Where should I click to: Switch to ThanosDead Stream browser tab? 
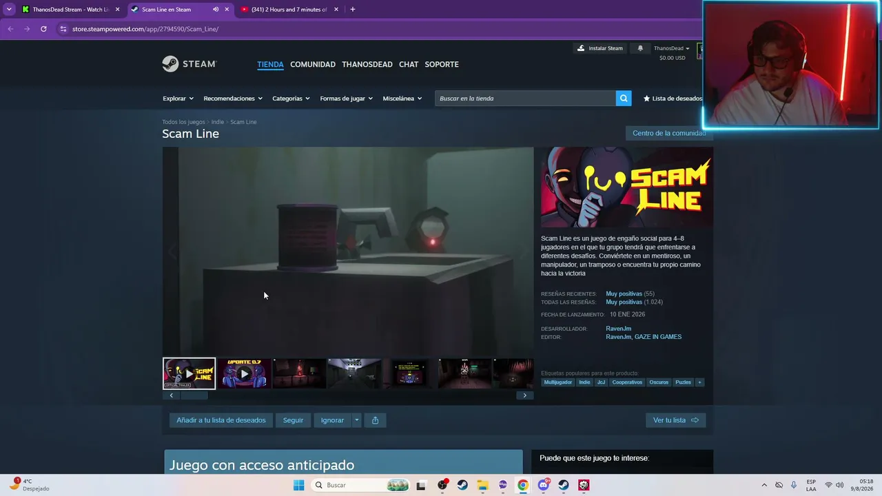(71, 10)
